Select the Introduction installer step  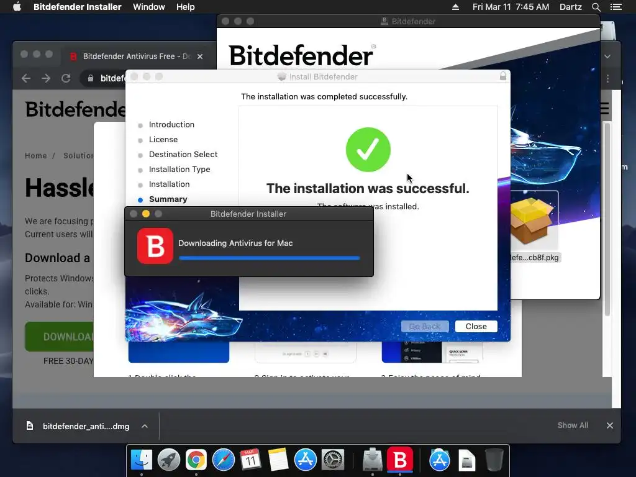171,124
